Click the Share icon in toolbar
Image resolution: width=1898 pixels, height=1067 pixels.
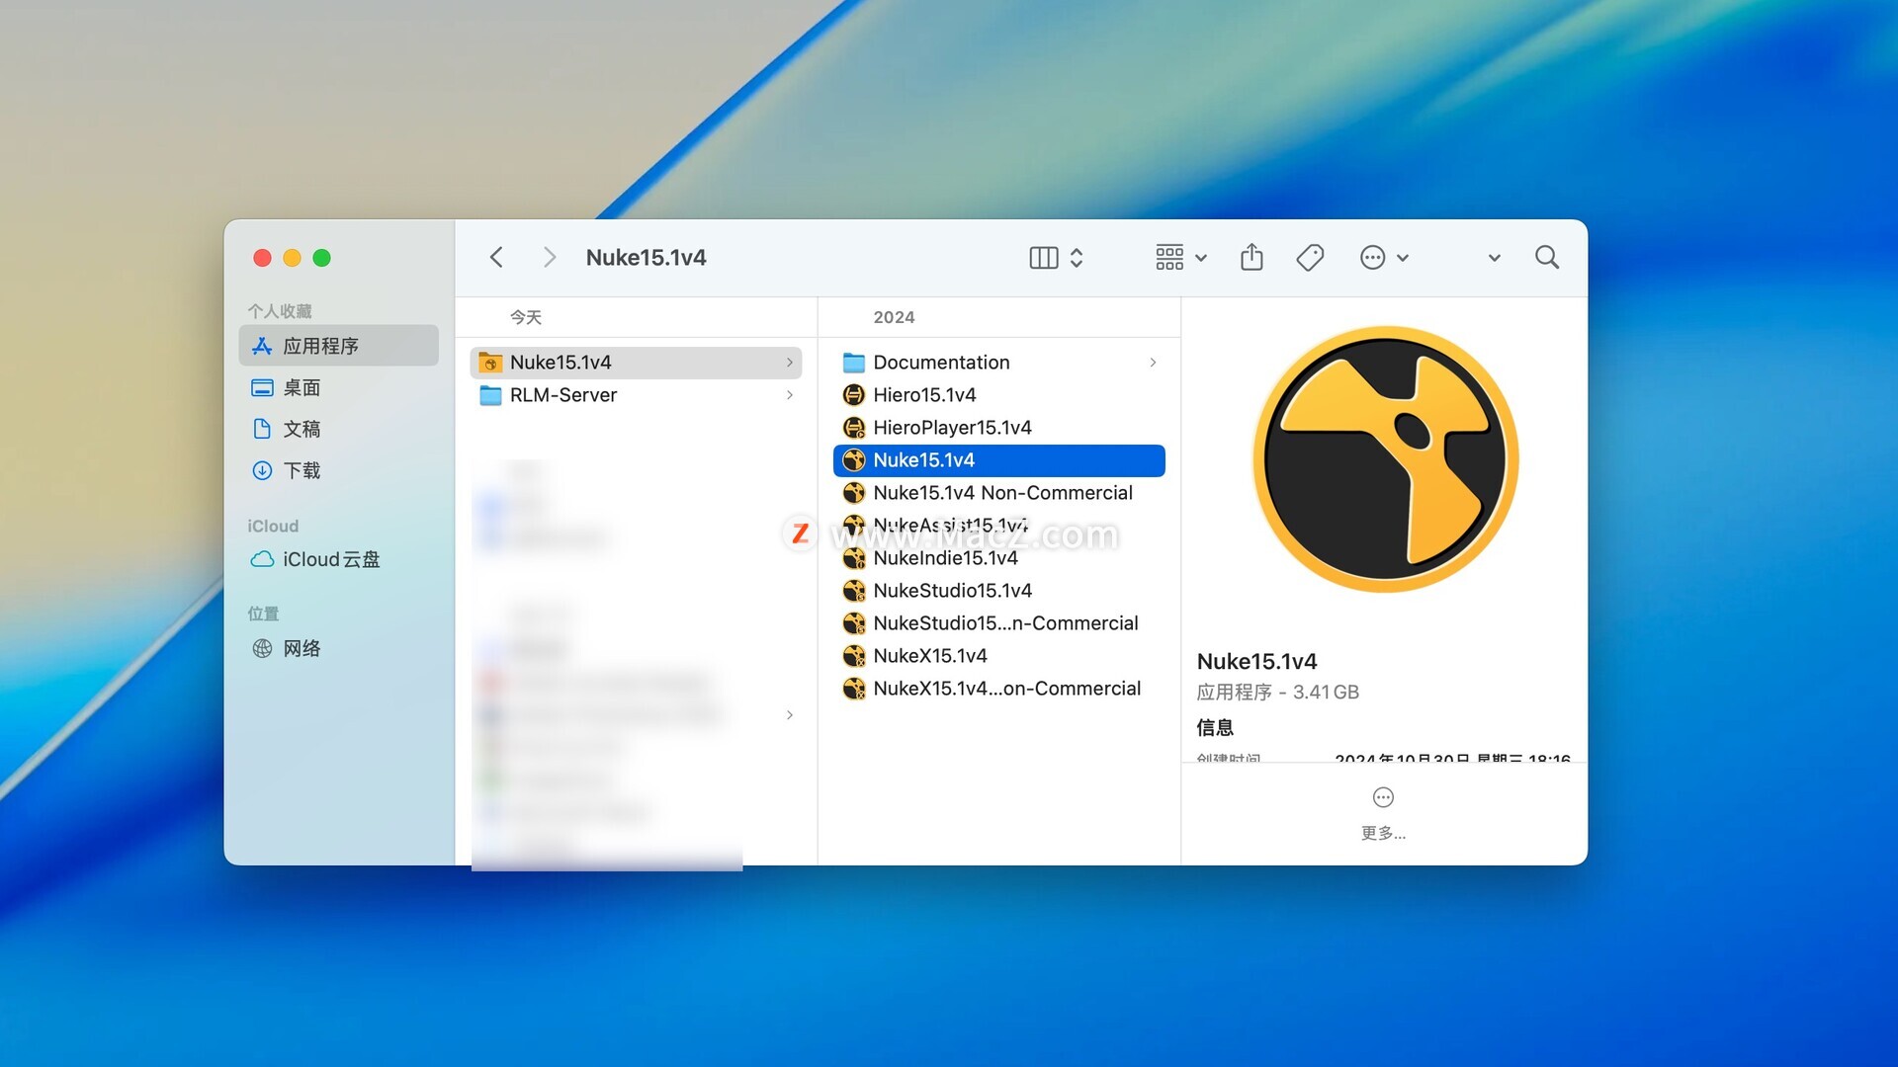[1251, 257]
